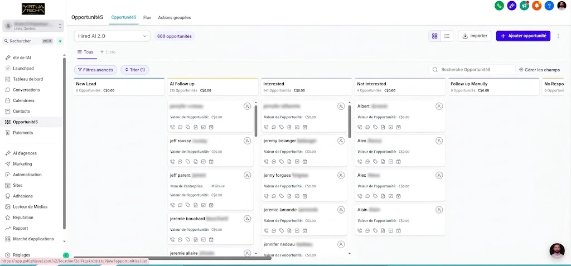Open the Actions groupées tab
The width and height of the screenshot is (571, 266).
(x=174, y=17)
